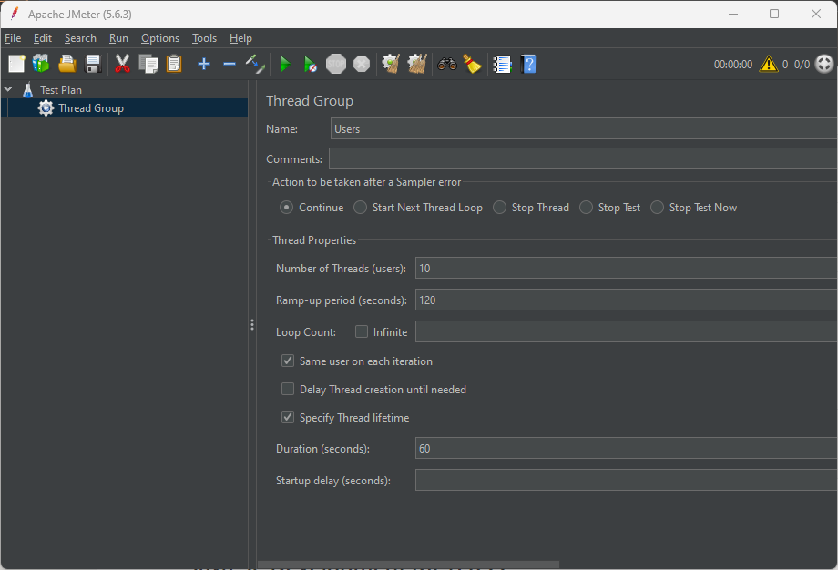Click the warning triangle log icon

[769, 64]
